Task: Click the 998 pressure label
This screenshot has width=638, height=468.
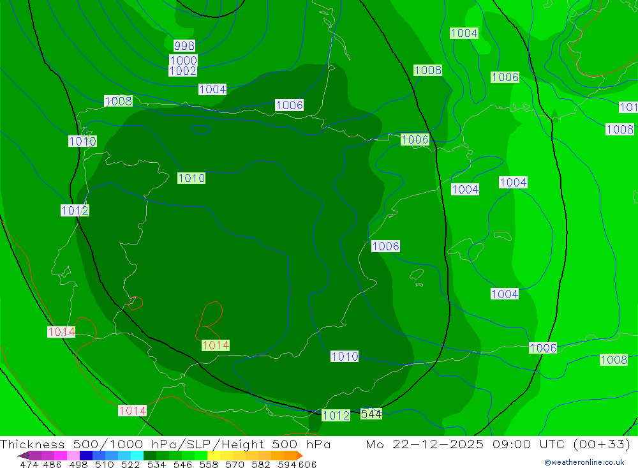Action: (x=184, y=45)
